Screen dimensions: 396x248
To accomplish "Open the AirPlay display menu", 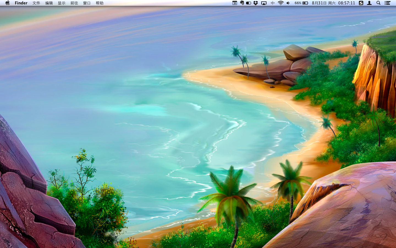I will [x=264, y=3].
